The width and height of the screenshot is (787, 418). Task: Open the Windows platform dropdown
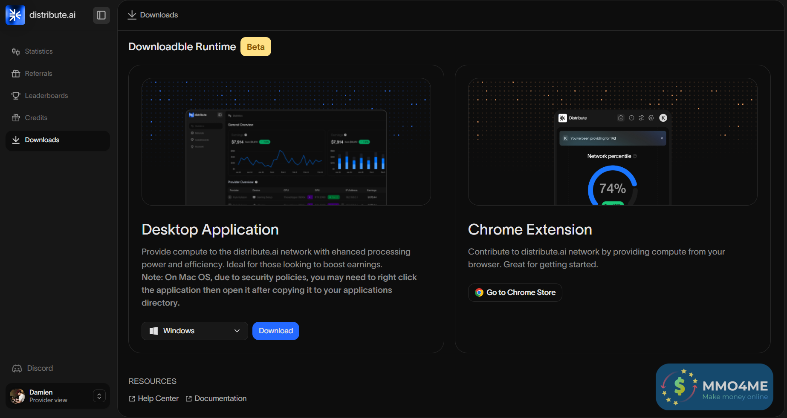[194, 331]
